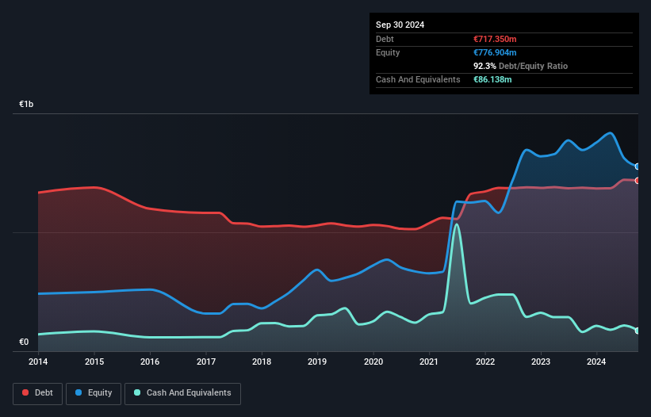This screenshot has width=651, height=417.
Task: Click the €776.904m equity value
Action: tap(495, 52)
